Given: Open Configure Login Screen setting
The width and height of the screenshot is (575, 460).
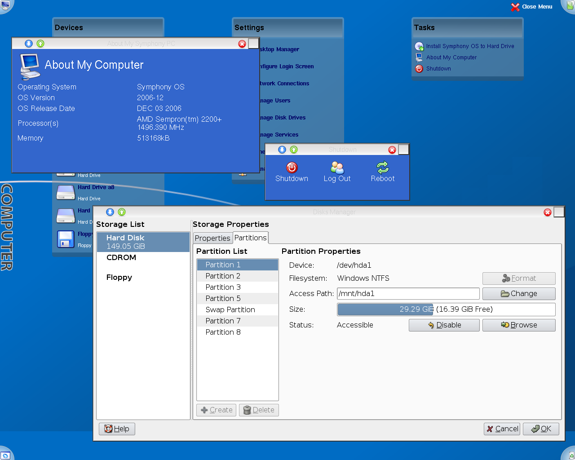Looking at the screenshot, I should pos(287,66).
